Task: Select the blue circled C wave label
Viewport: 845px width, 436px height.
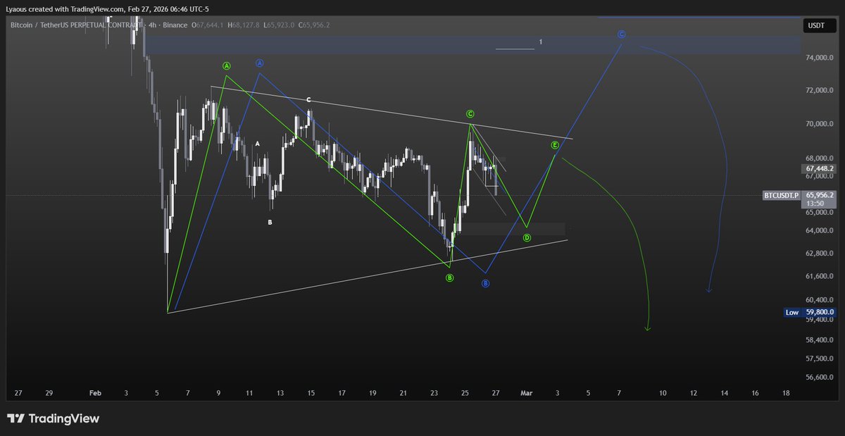Action: point(621,34)
